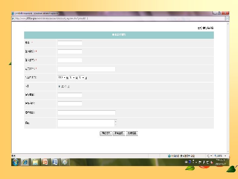Screen dimensions: 238x179
Task: Show hidden tray icons with the small triangle
Action: (196, 162)
